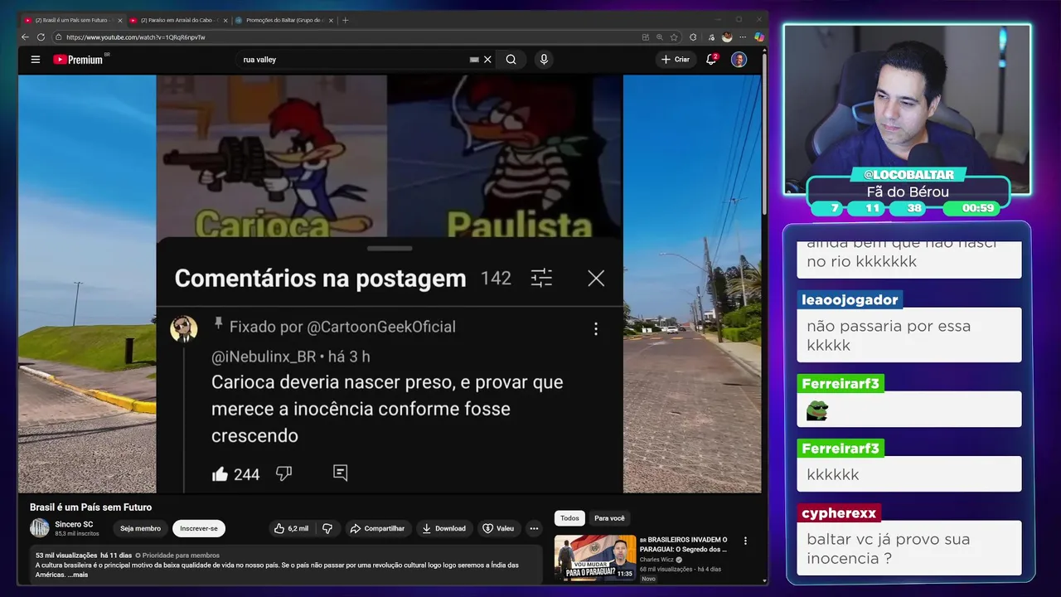Switch to 'Paraíso em Arraial do Cabo' tab

point(177,20)
